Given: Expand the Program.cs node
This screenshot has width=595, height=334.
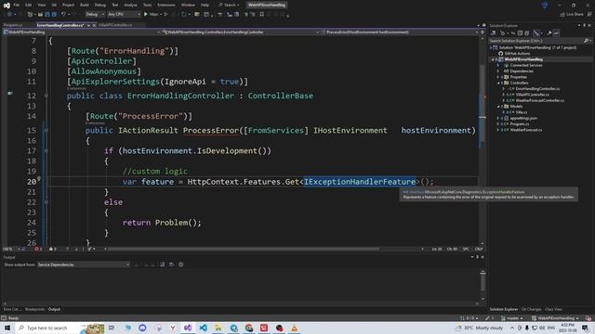Looking at the screenshot, I should tap(498, 123).
